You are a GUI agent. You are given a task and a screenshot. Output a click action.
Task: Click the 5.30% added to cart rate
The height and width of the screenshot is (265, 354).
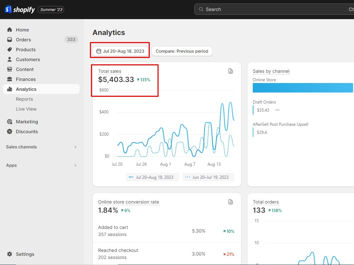pos(199,231)
